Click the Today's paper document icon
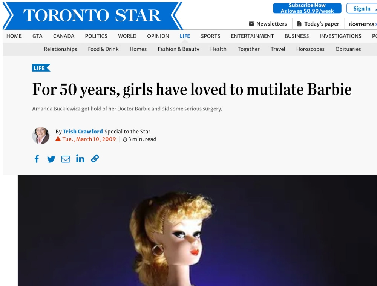 (299, 24)
